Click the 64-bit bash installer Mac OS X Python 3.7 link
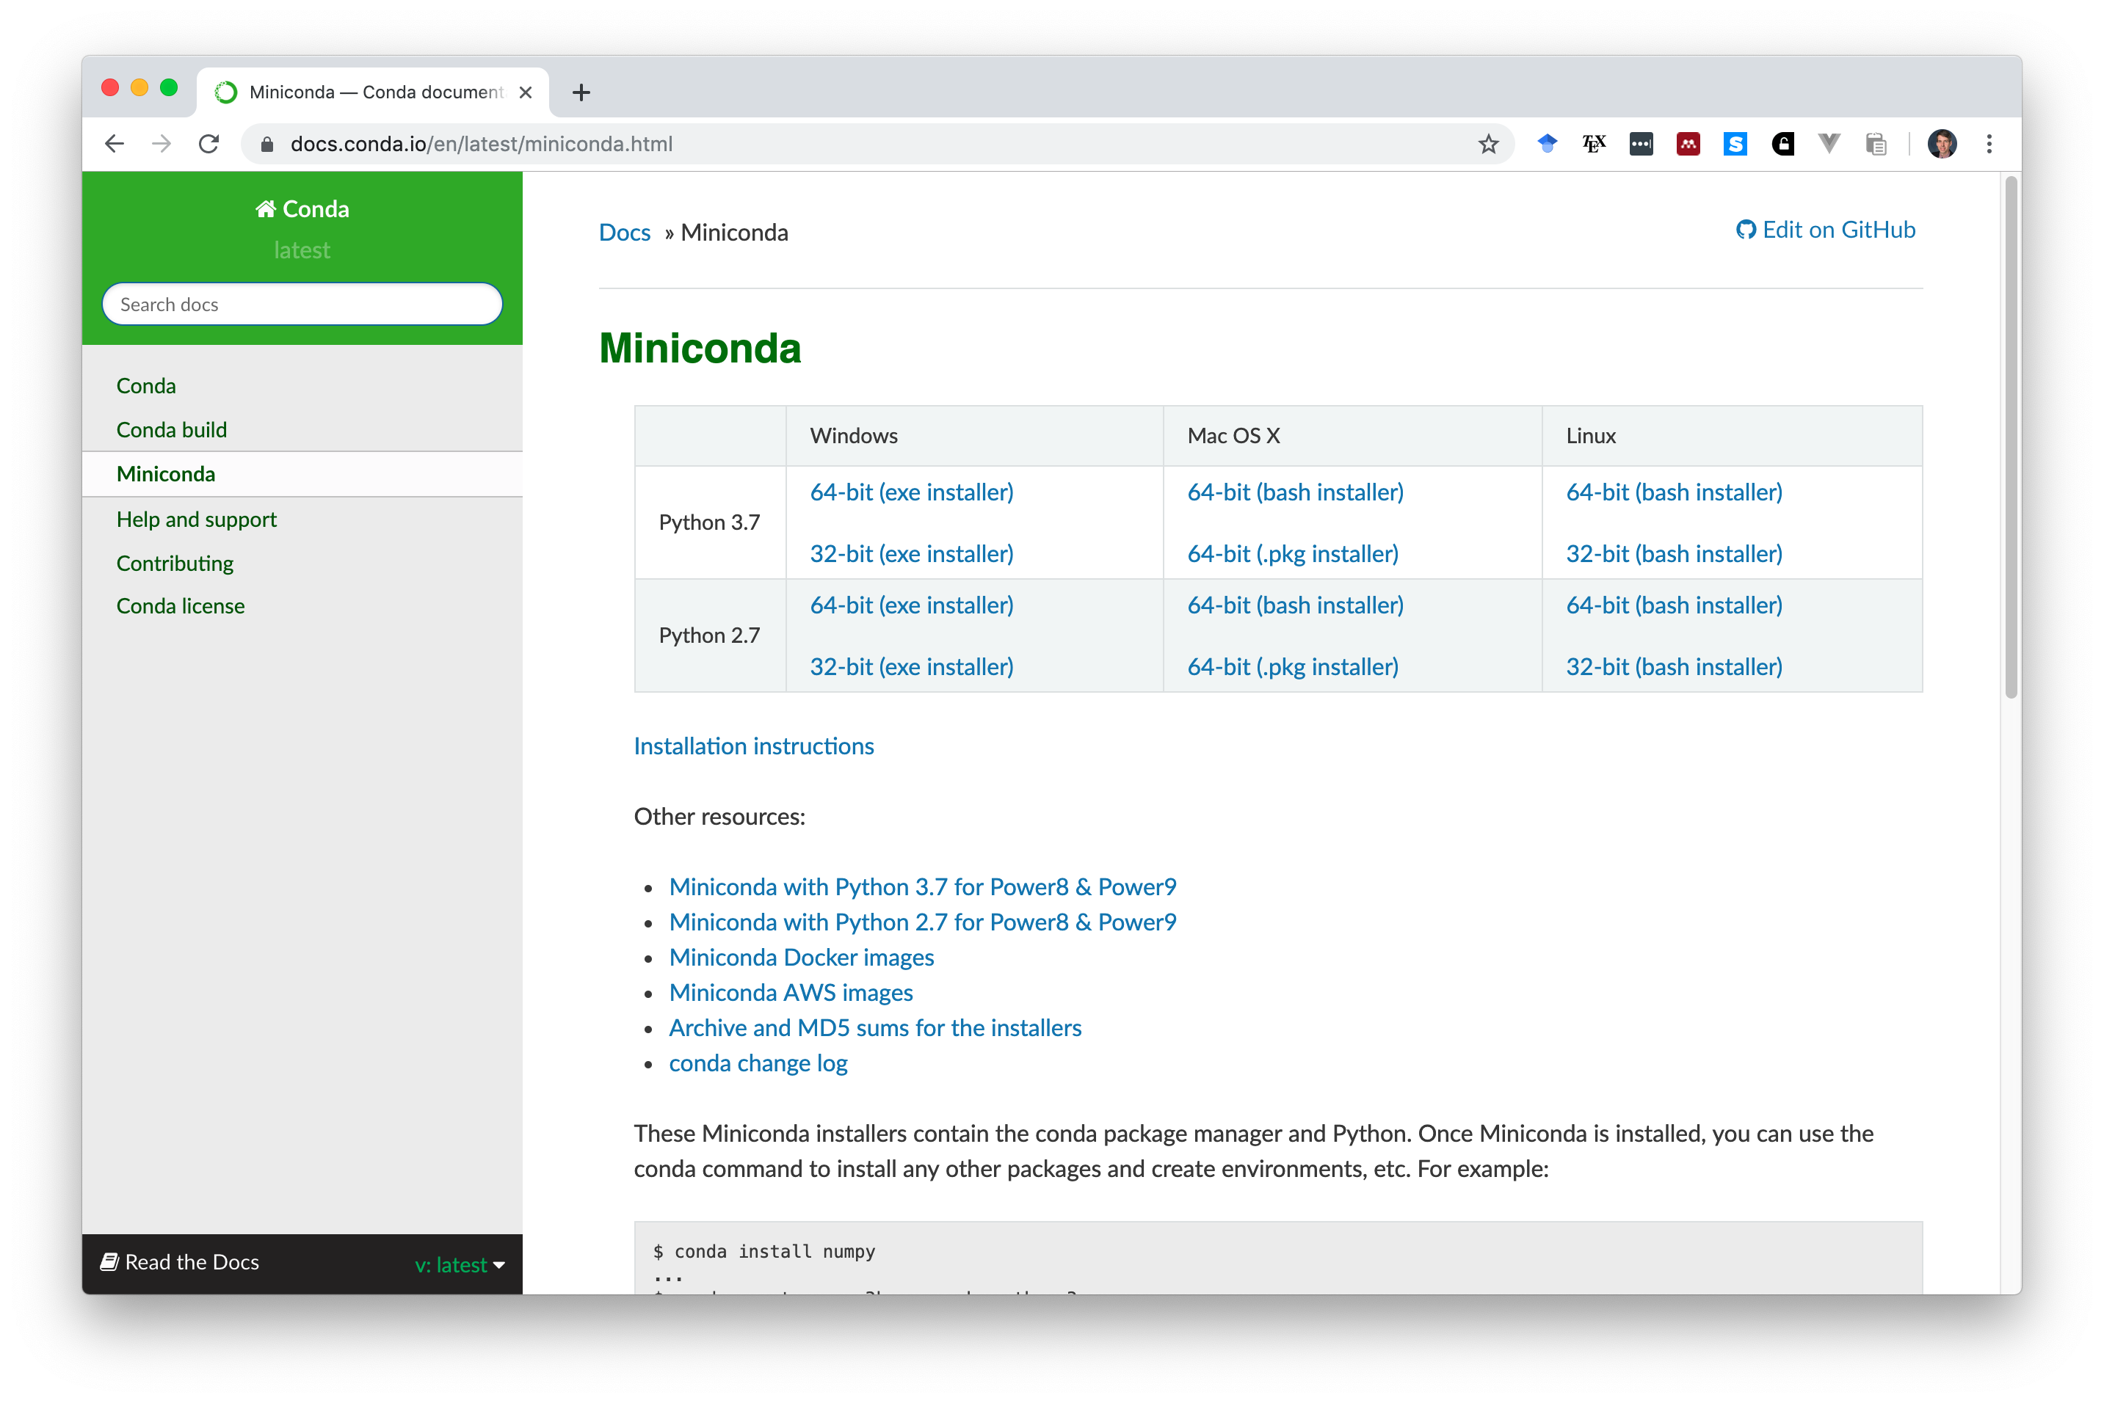This screenshot has width=2104, height=1403. [x=1296, y=492]
